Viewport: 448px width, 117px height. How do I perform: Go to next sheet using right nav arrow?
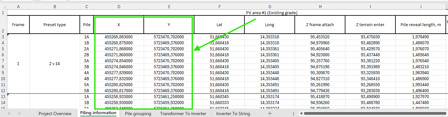(x=19, y=114)
